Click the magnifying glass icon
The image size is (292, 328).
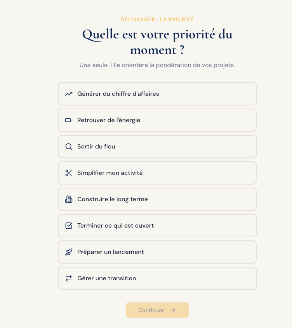pos(69,147)
